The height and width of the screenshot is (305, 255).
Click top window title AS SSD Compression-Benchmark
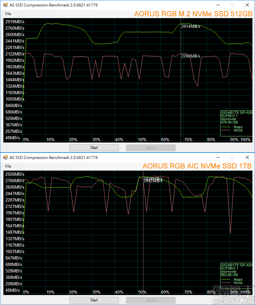pos(54,5)
